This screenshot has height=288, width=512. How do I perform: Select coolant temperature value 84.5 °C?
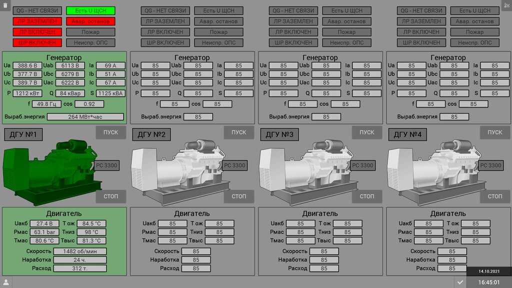click(91, 223)
